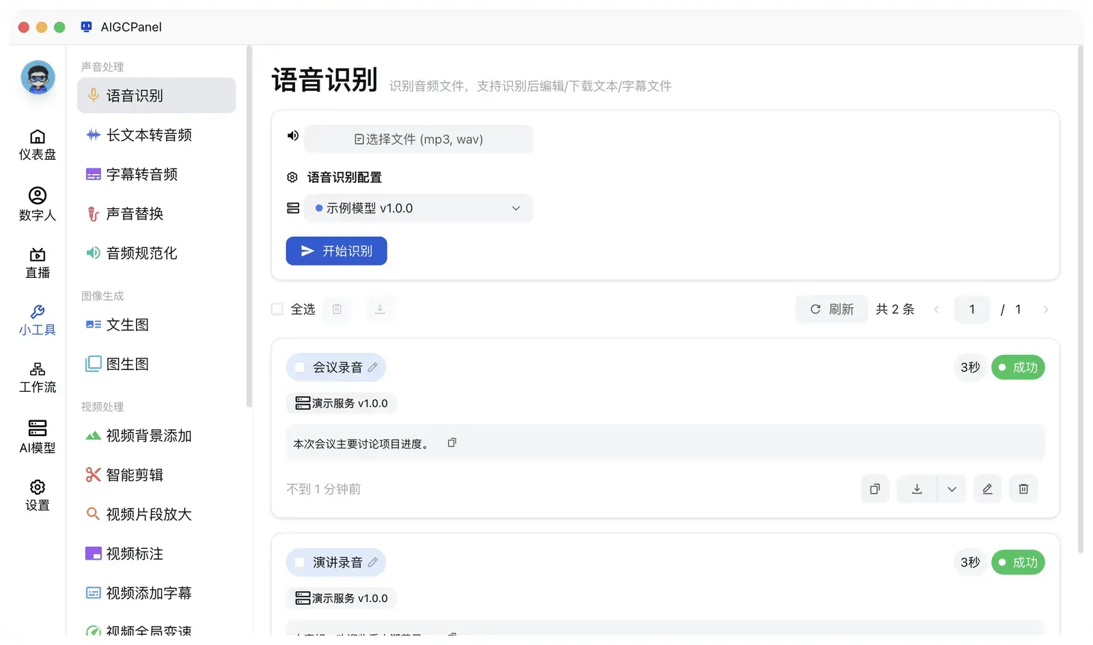Click the batch download icon beside 全选
Viewport: 1093px width, 645px height.
[x=381, y=309]
